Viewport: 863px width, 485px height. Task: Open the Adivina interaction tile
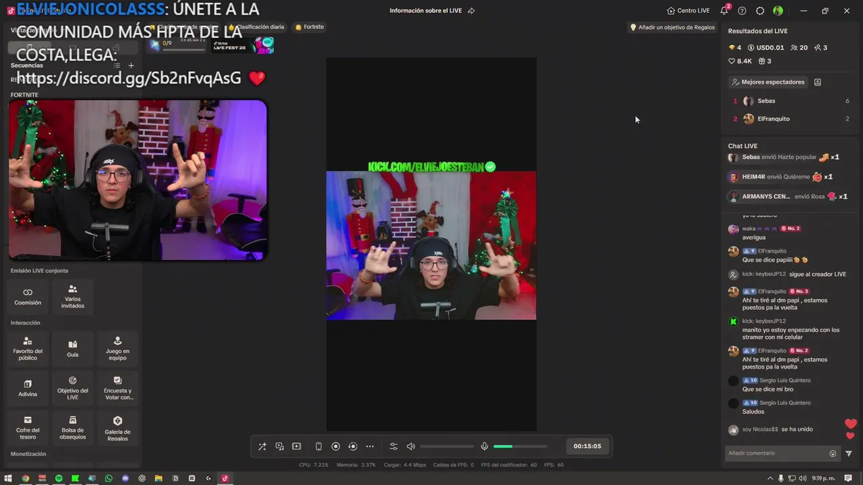(28, 388)
